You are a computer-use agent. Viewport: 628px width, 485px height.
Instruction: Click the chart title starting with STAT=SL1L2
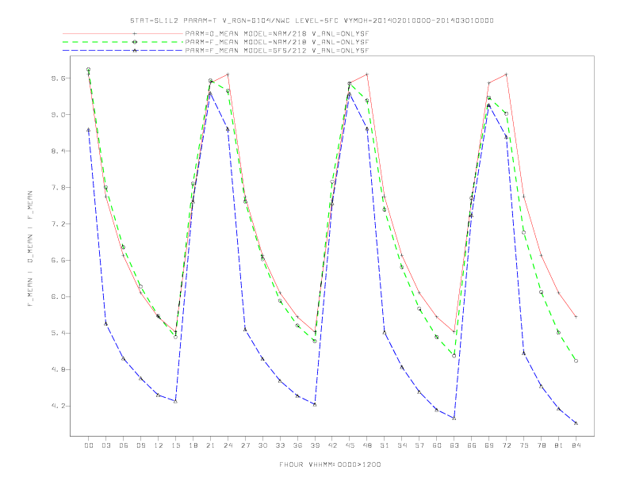[312, 21]
